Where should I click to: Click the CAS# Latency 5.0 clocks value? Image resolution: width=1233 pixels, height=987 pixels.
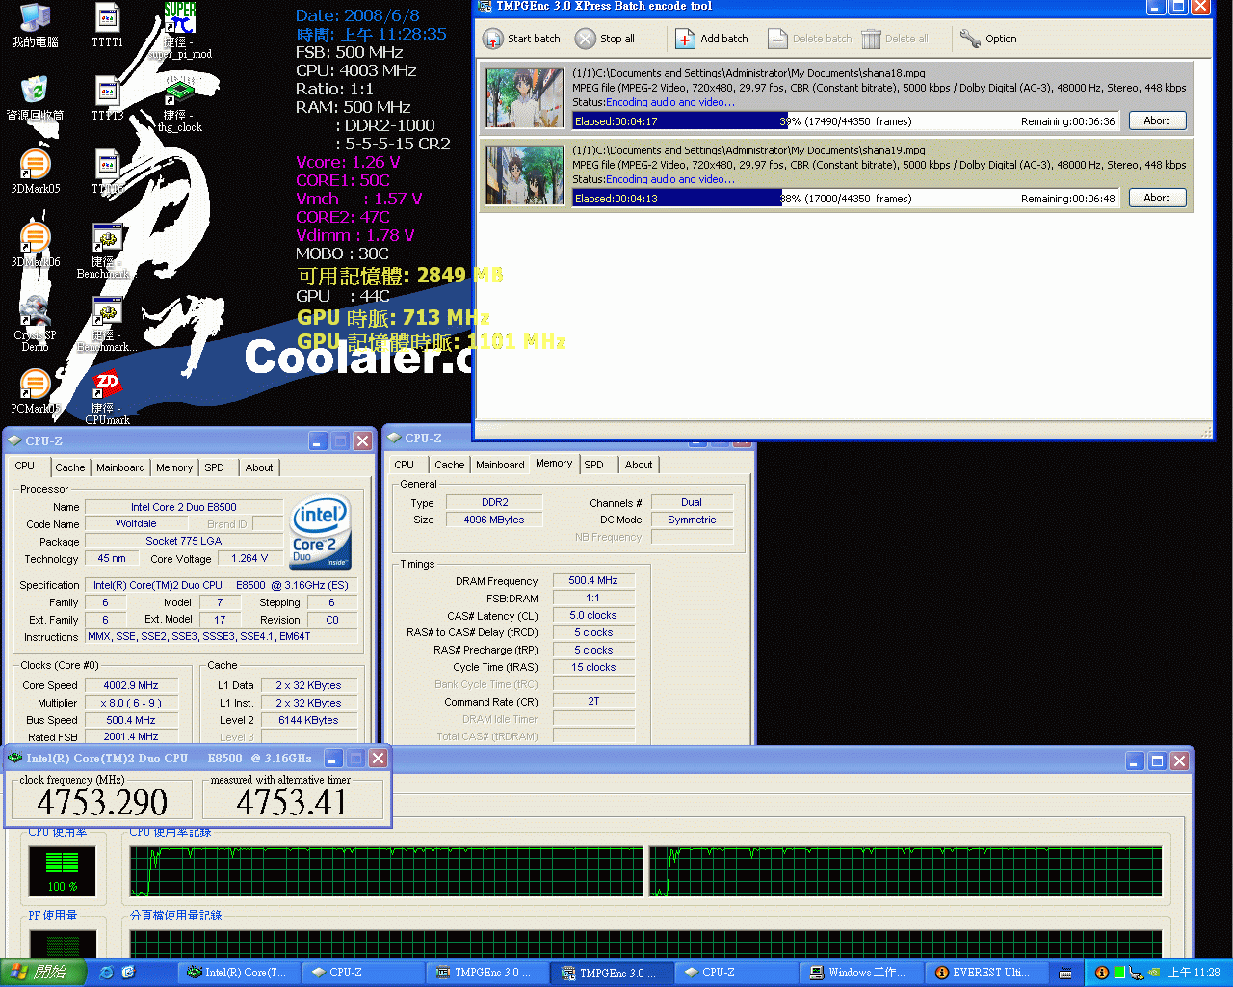click(593, 615)
